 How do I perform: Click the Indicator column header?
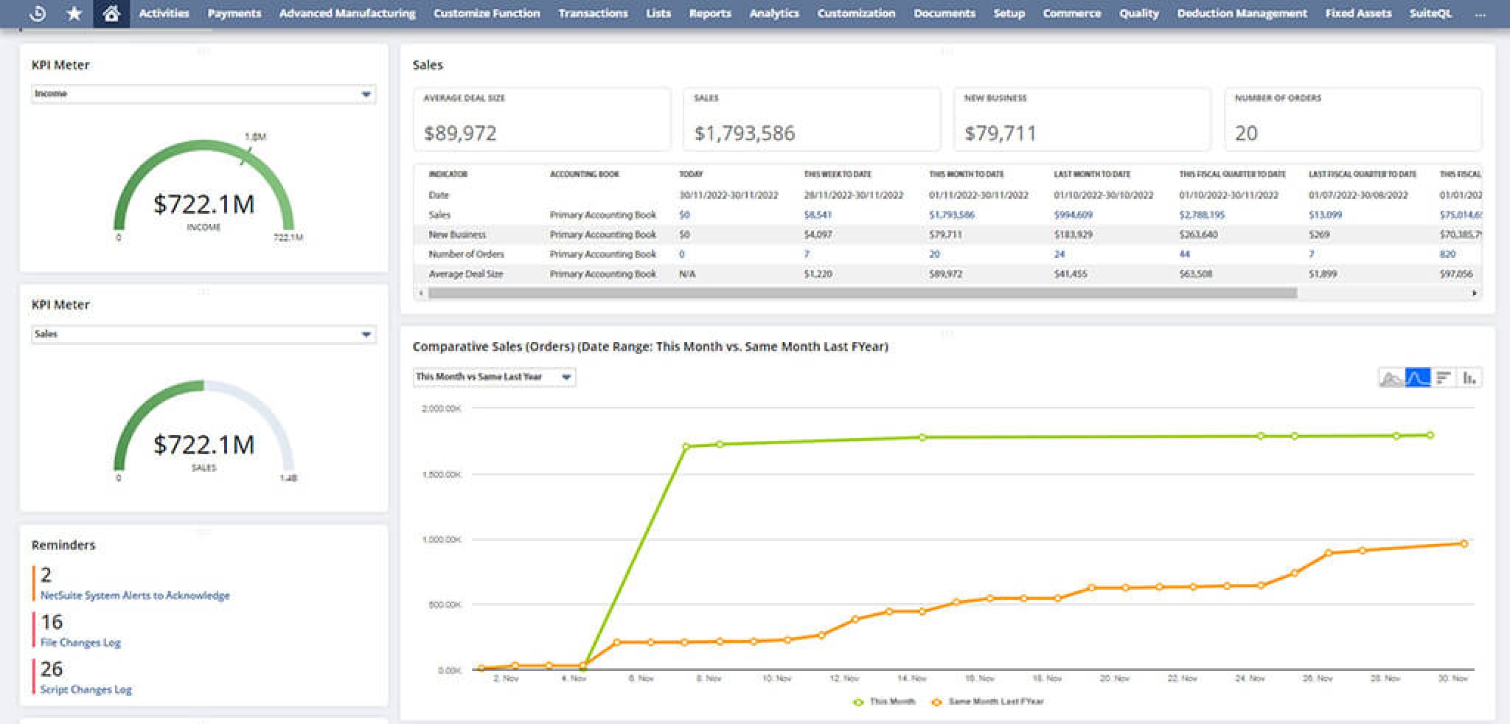tap(448, 175)
